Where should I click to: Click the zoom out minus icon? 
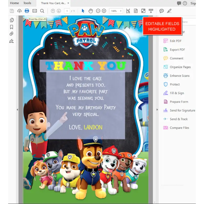[98, 11]
